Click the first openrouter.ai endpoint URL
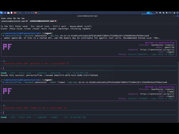The height and width of the screenshot is (134, 179). click(157, 50)
